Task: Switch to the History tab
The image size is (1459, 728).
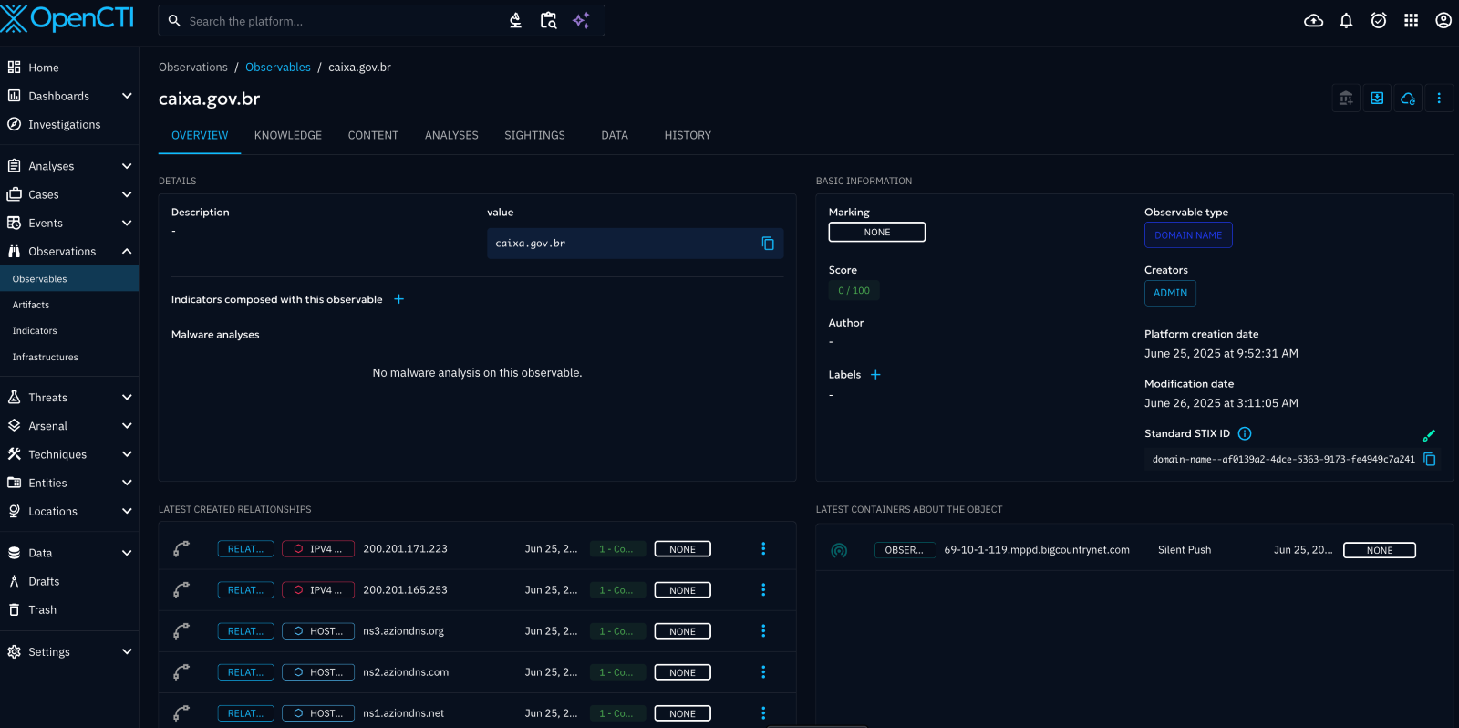Action: coord(688,135)
